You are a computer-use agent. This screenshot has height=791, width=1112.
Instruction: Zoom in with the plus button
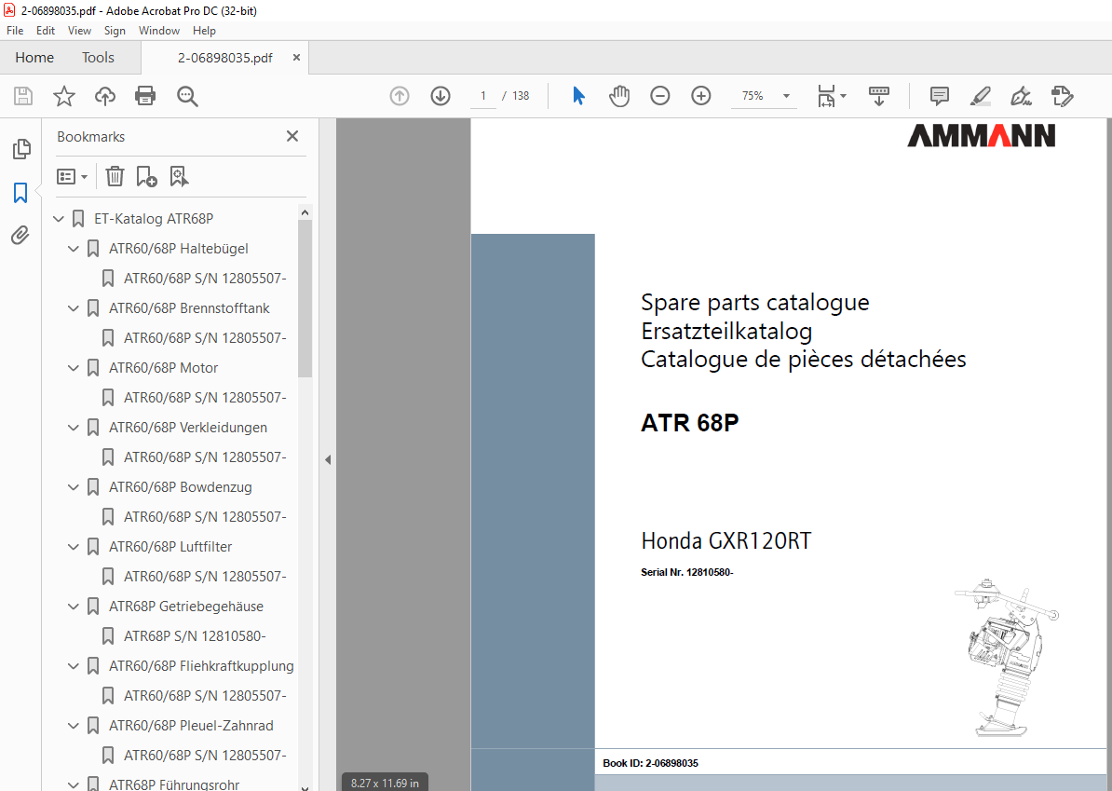click(700, 96)
